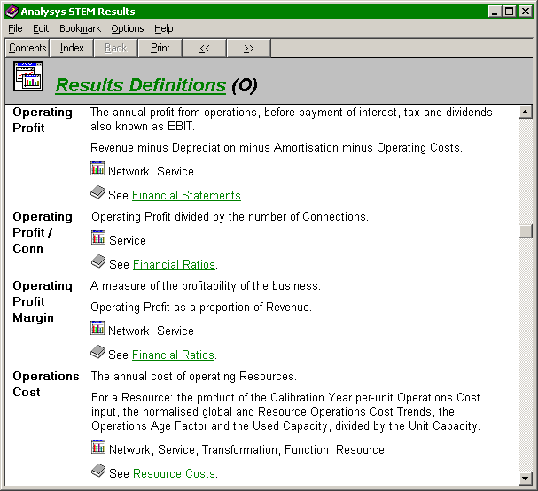Click the 'Operating Profit / Conn' term
538x491 pixels.
43,232
